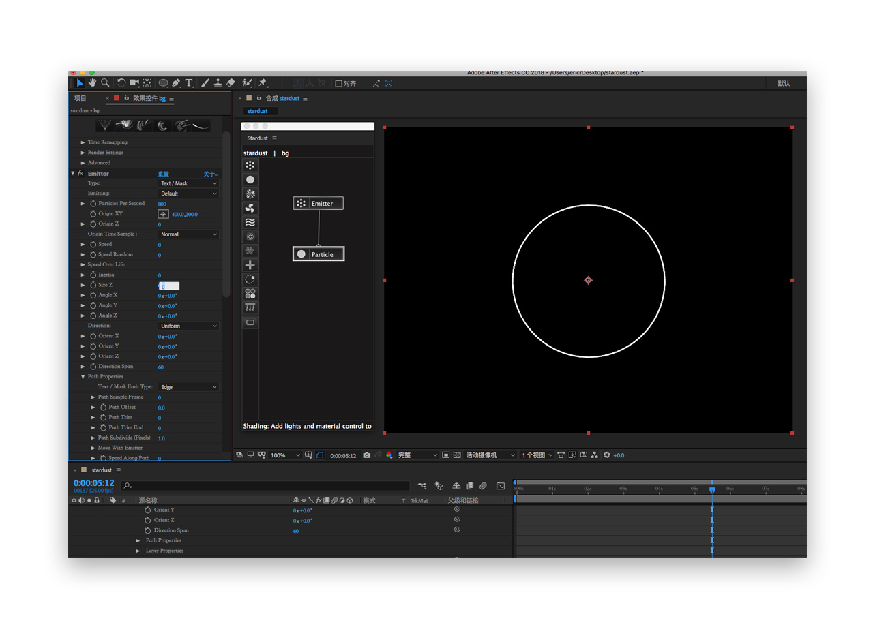Toggle the fx switch for Emitter effect
873x629 pixels.
pos(80,174)
